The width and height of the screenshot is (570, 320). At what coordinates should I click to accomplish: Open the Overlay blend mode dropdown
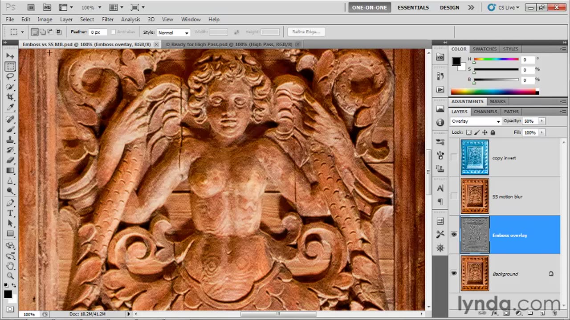pyautogui.click(x=476, y=121)
